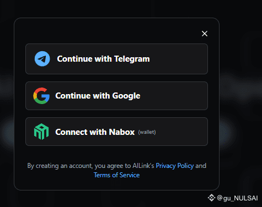
Task: Open the Terms of Service link
Action: coord(116,175)
